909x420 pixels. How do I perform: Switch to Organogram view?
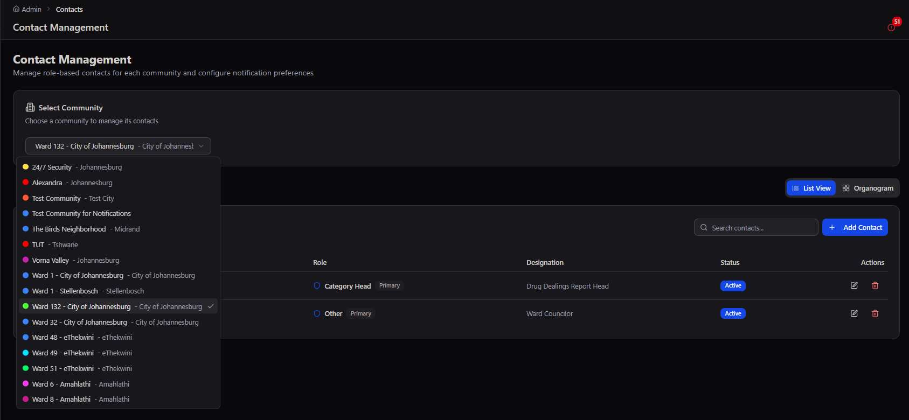(868, 188)
